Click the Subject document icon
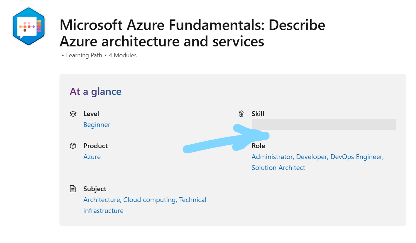416x243 pixels. 73,189
